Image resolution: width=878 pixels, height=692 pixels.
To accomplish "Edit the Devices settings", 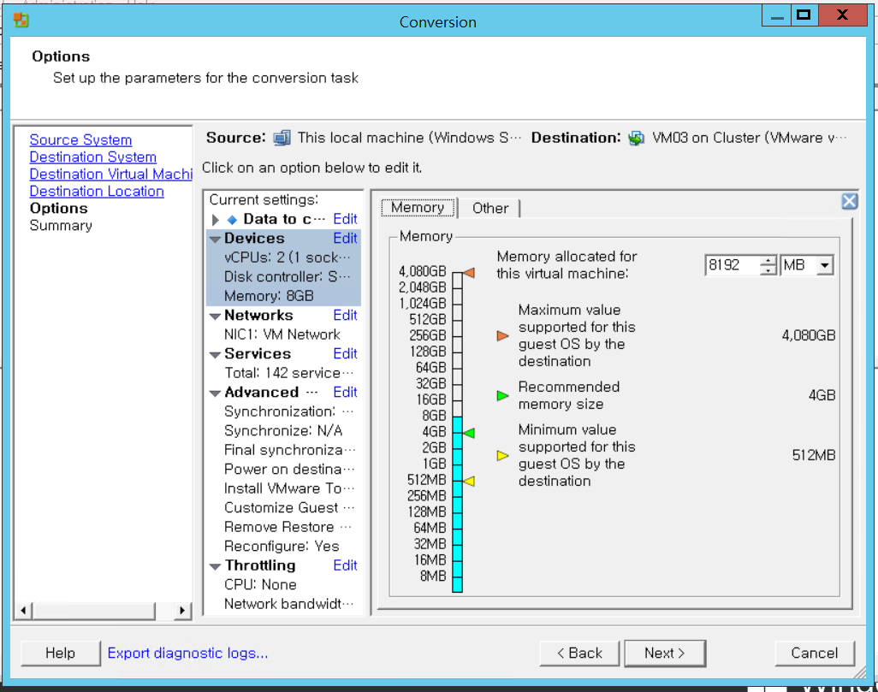I will pos(345,239).
